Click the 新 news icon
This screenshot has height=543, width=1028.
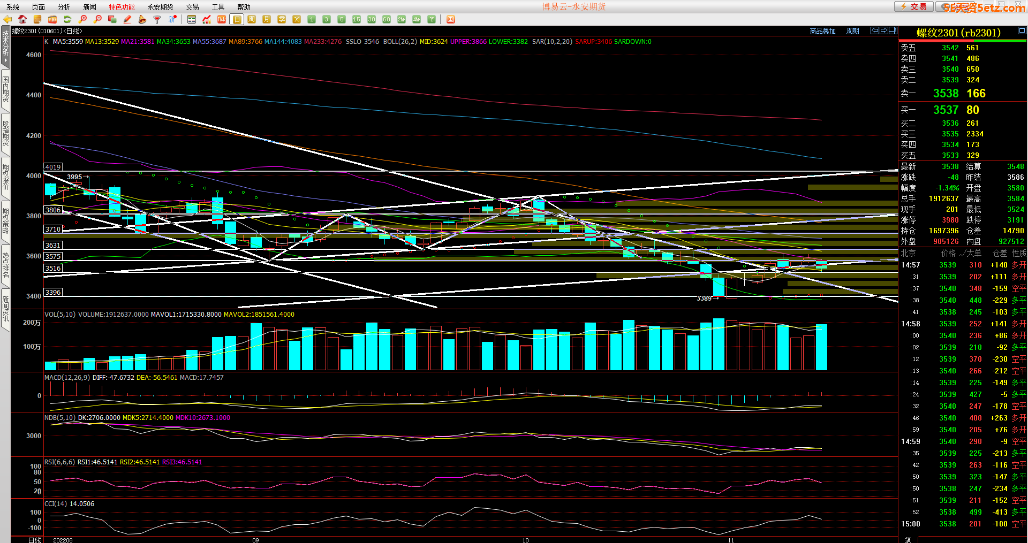click(x=172, y=19)
